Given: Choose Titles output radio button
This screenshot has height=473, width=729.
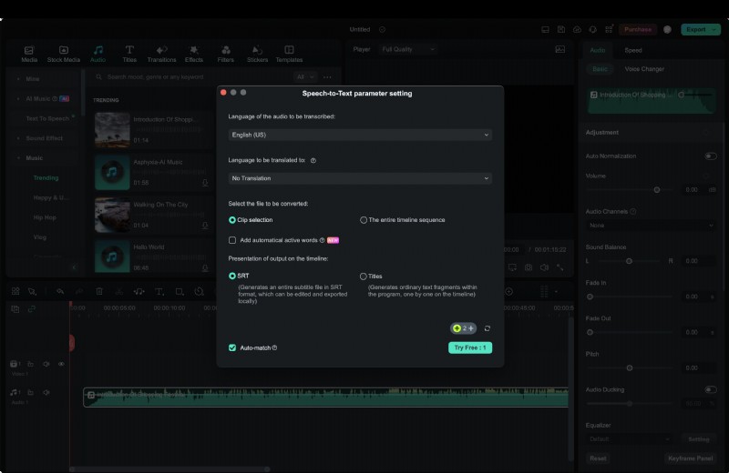Looking at the screenshot, I should (364, 276).
